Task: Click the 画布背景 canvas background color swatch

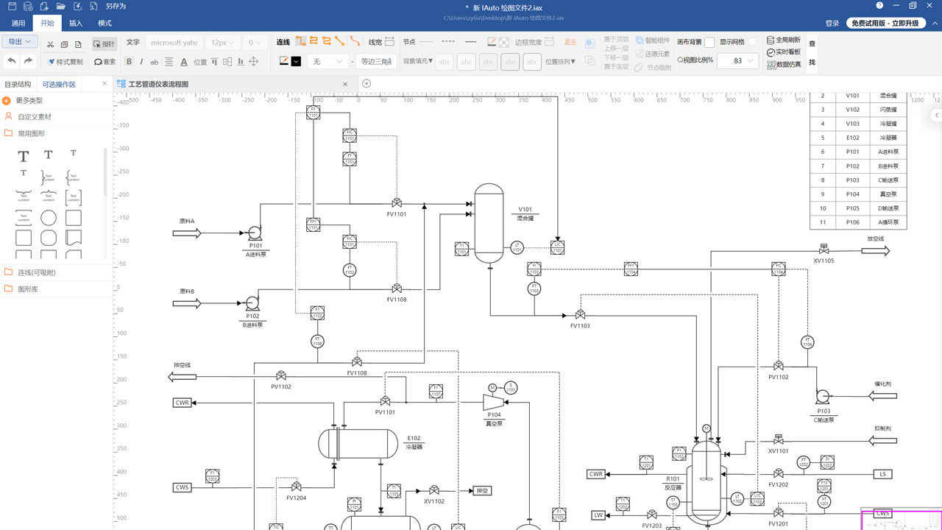Action: pyautogui.click(x=709, y=42)
